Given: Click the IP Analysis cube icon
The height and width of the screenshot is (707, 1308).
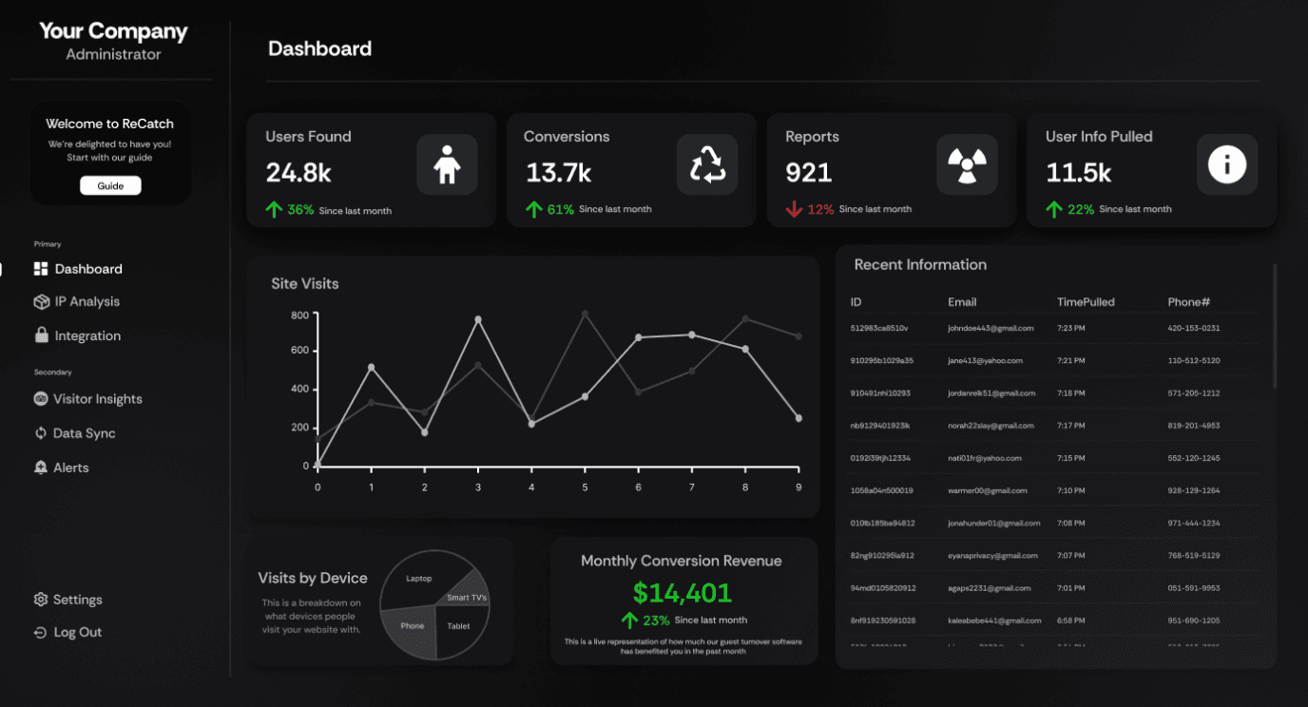Looking at the screenshot, I should pyautogui.click(x=41, y=301).
